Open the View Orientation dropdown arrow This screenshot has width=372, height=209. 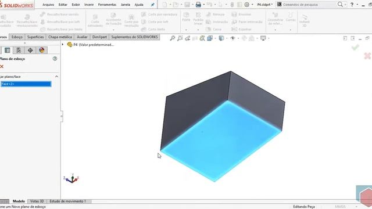click(x=215, y=38)
